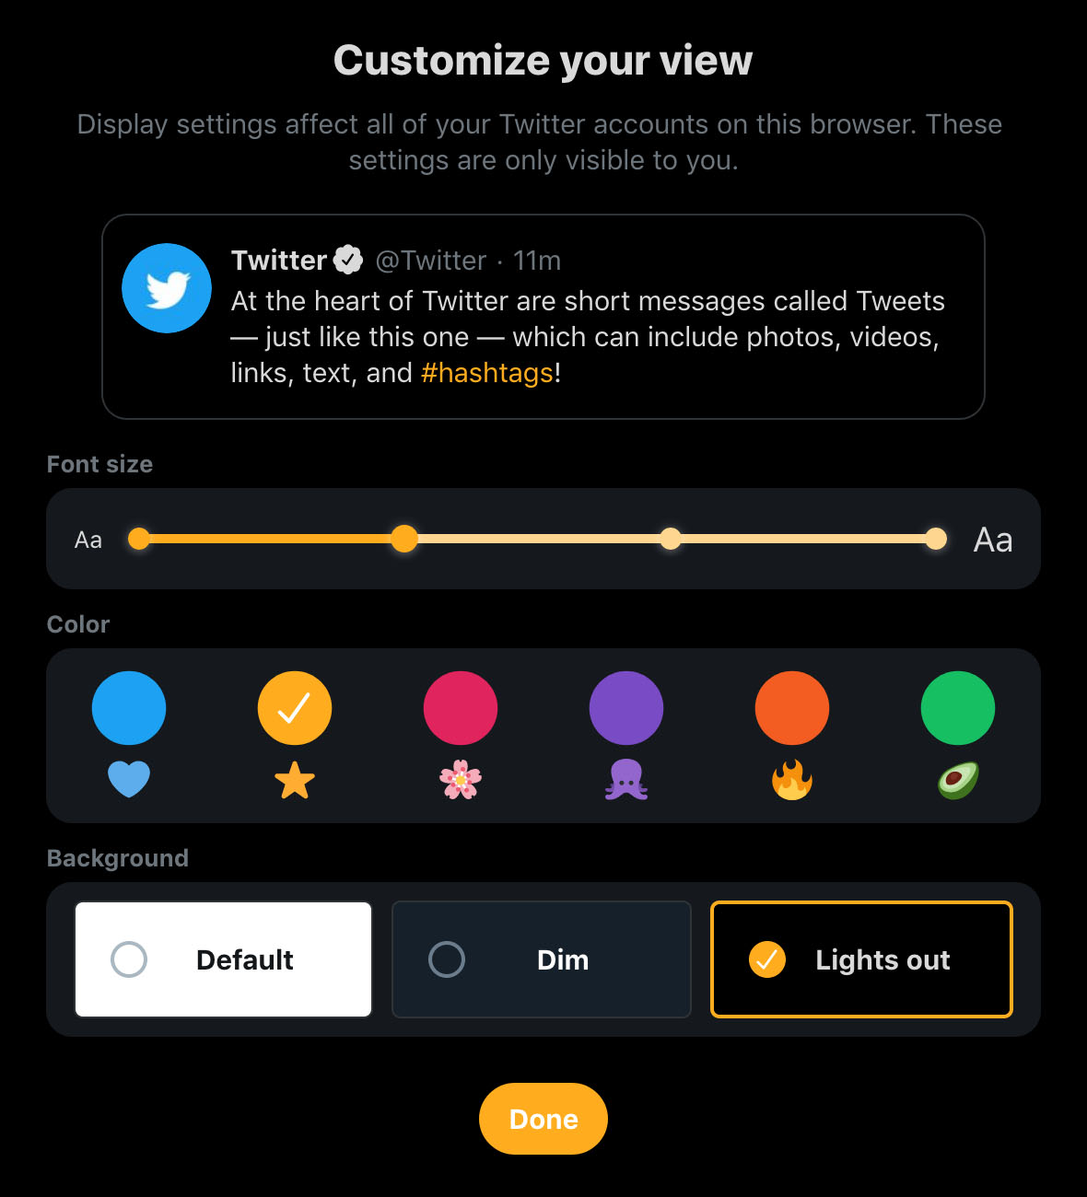Click the verified badge next to Twitter

(x=348, y=261)
